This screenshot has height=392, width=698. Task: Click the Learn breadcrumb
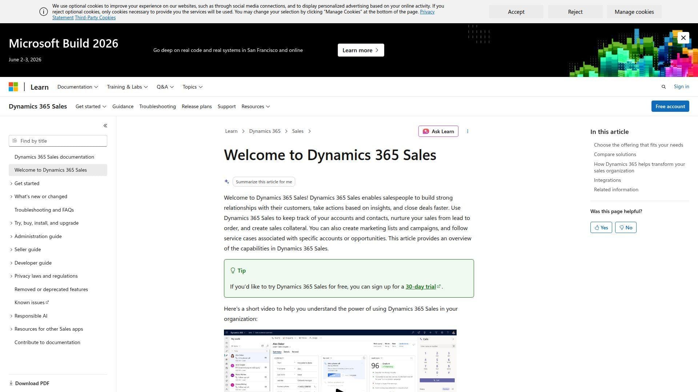point(231,131)
